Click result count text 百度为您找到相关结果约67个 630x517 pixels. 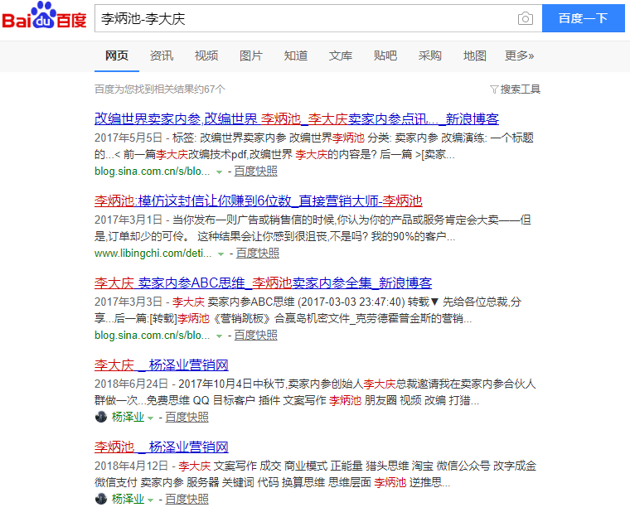[160, 89]
